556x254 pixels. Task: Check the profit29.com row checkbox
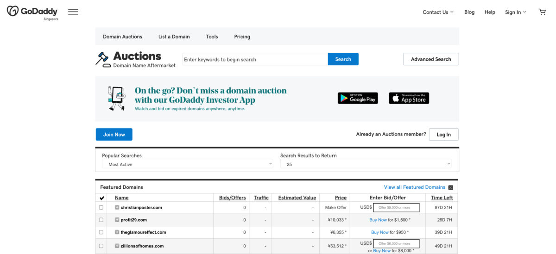tap(101, 220)
